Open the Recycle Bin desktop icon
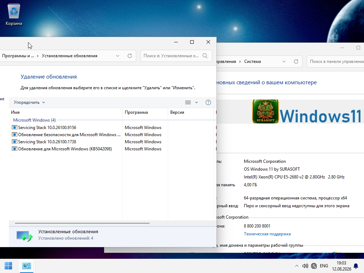This screenshot has width=364, height=273. click(x=14, y=15)
